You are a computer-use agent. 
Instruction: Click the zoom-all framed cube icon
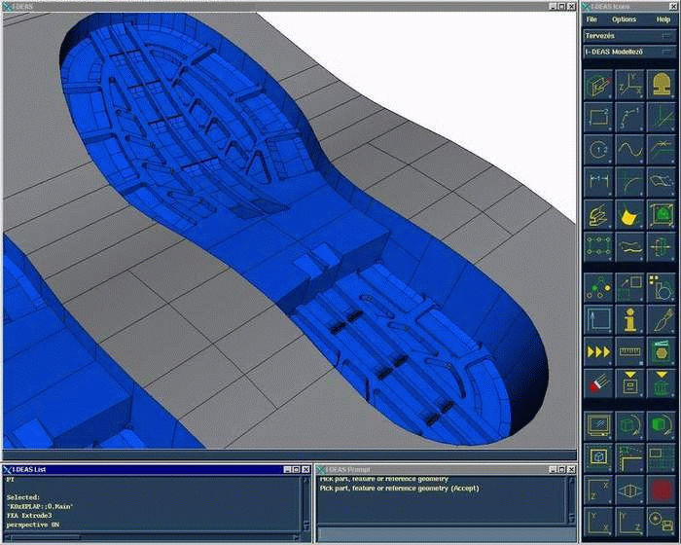click(x=598, y=457)
